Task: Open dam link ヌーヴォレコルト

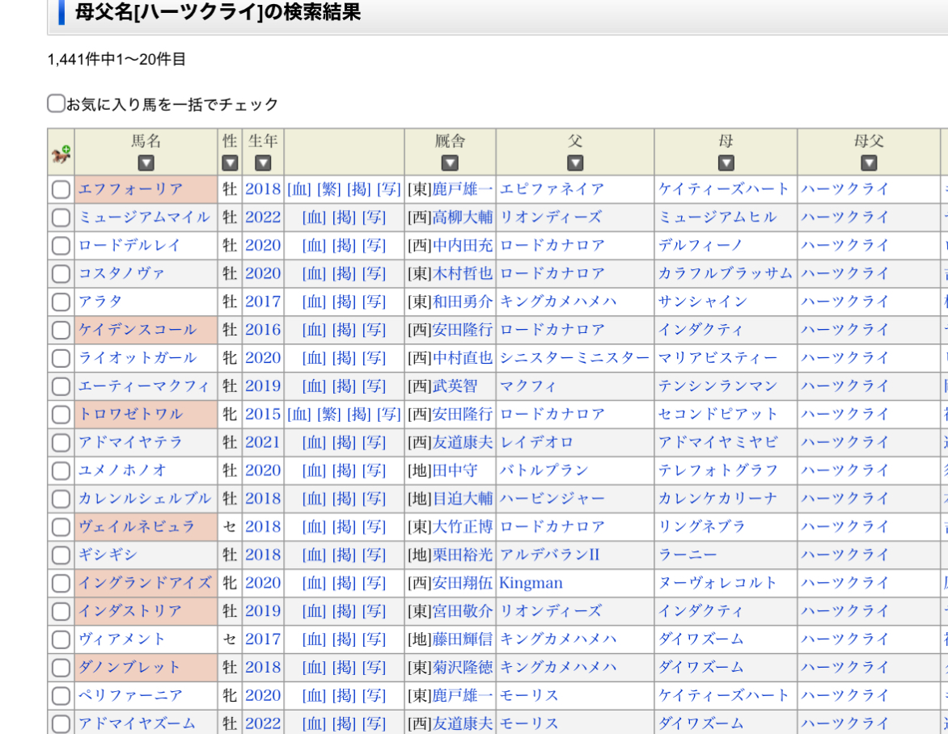Action: (x=717, y=583)
